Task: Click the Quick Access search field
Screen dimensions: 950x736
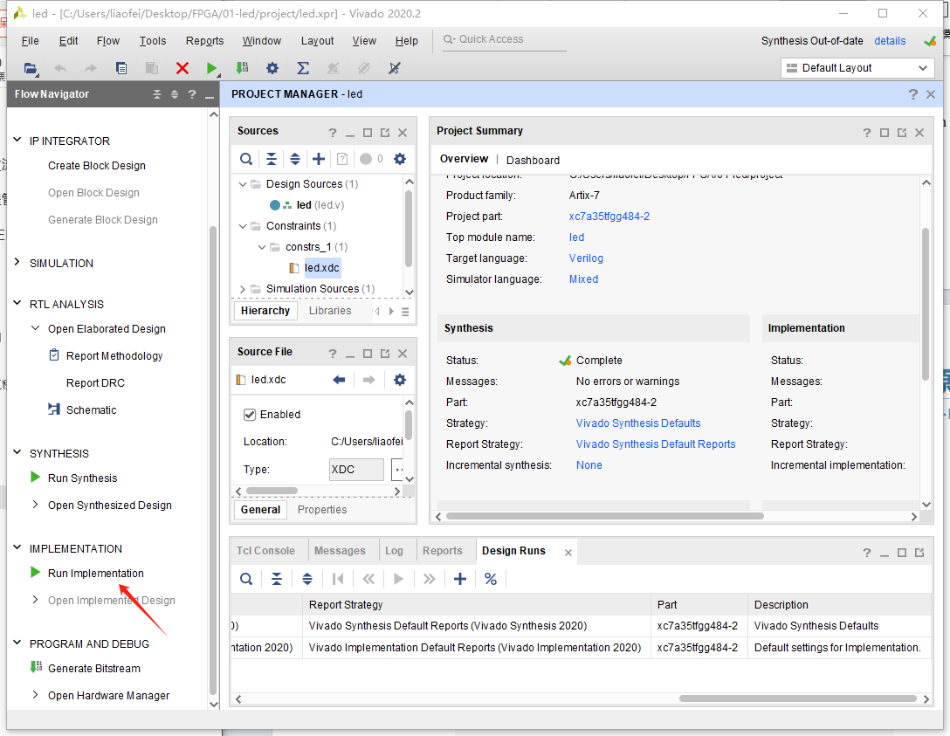Action: (504, 39)
